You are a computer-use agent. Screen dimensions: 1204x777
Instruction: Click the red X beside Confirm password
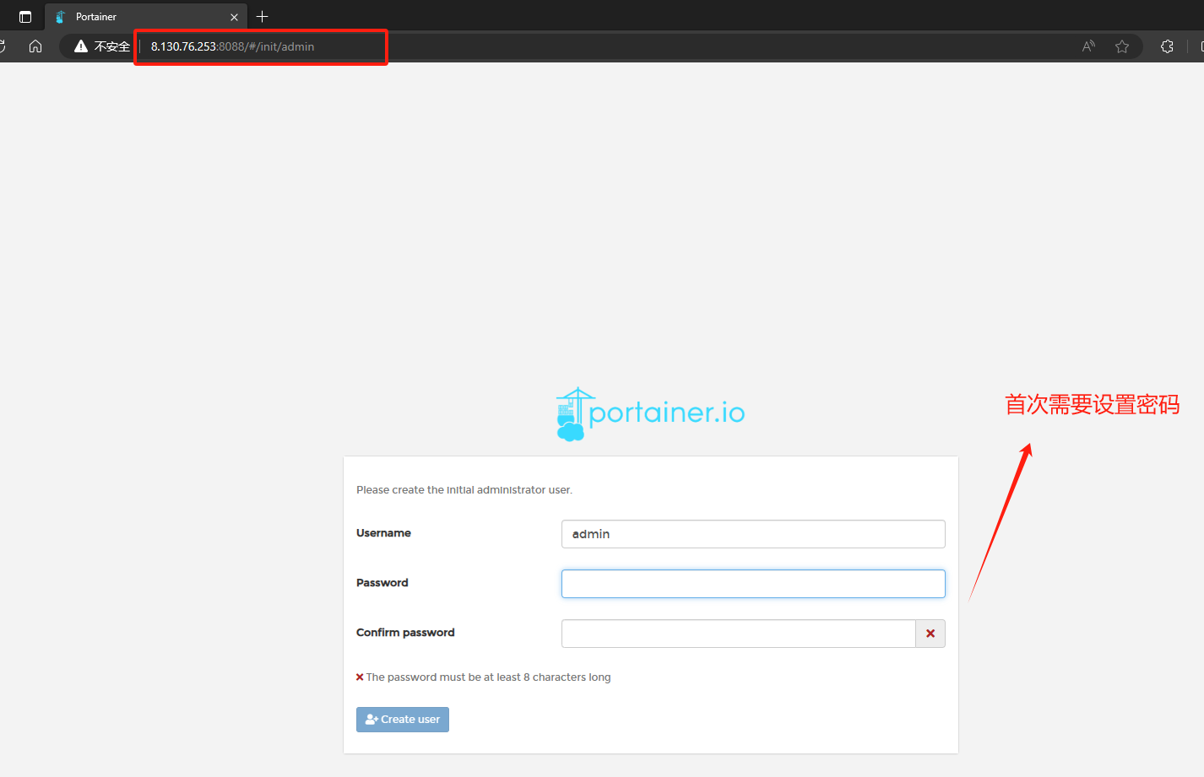pos(930,634)
